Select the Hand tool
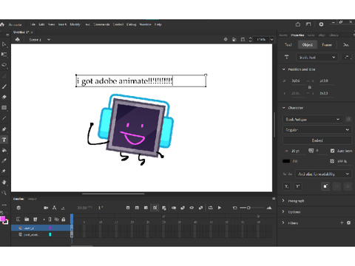 click(4, 182)
